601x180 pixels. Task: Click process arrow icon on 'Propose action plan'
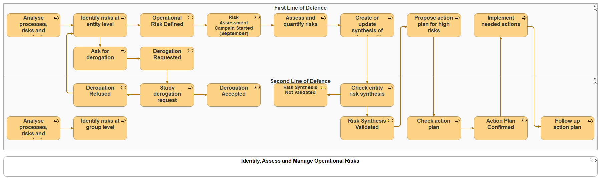[x=457, y=18]
